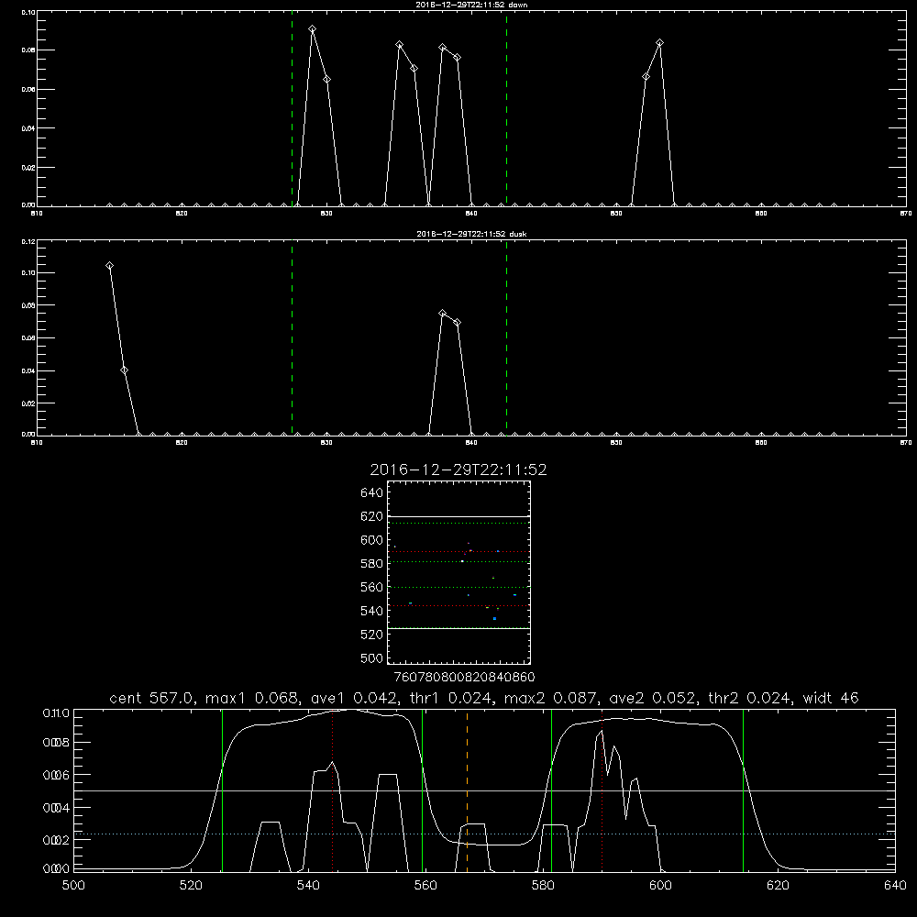Click the upper solid white line in the scatter plot
This screenshot has width=917, height=917.
(x=458, y=517)
